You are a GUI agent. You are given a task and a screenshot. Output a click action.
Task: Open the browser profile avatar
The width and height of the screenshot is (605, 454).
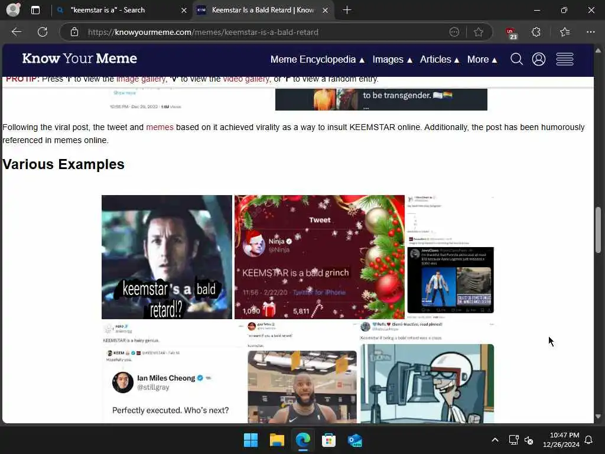coord(13,10)
